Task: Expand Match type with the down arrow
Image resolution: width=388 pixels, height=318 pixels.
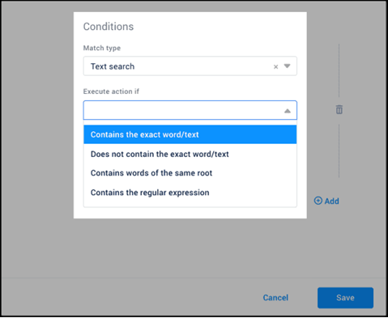Action: tap(287, 66)
